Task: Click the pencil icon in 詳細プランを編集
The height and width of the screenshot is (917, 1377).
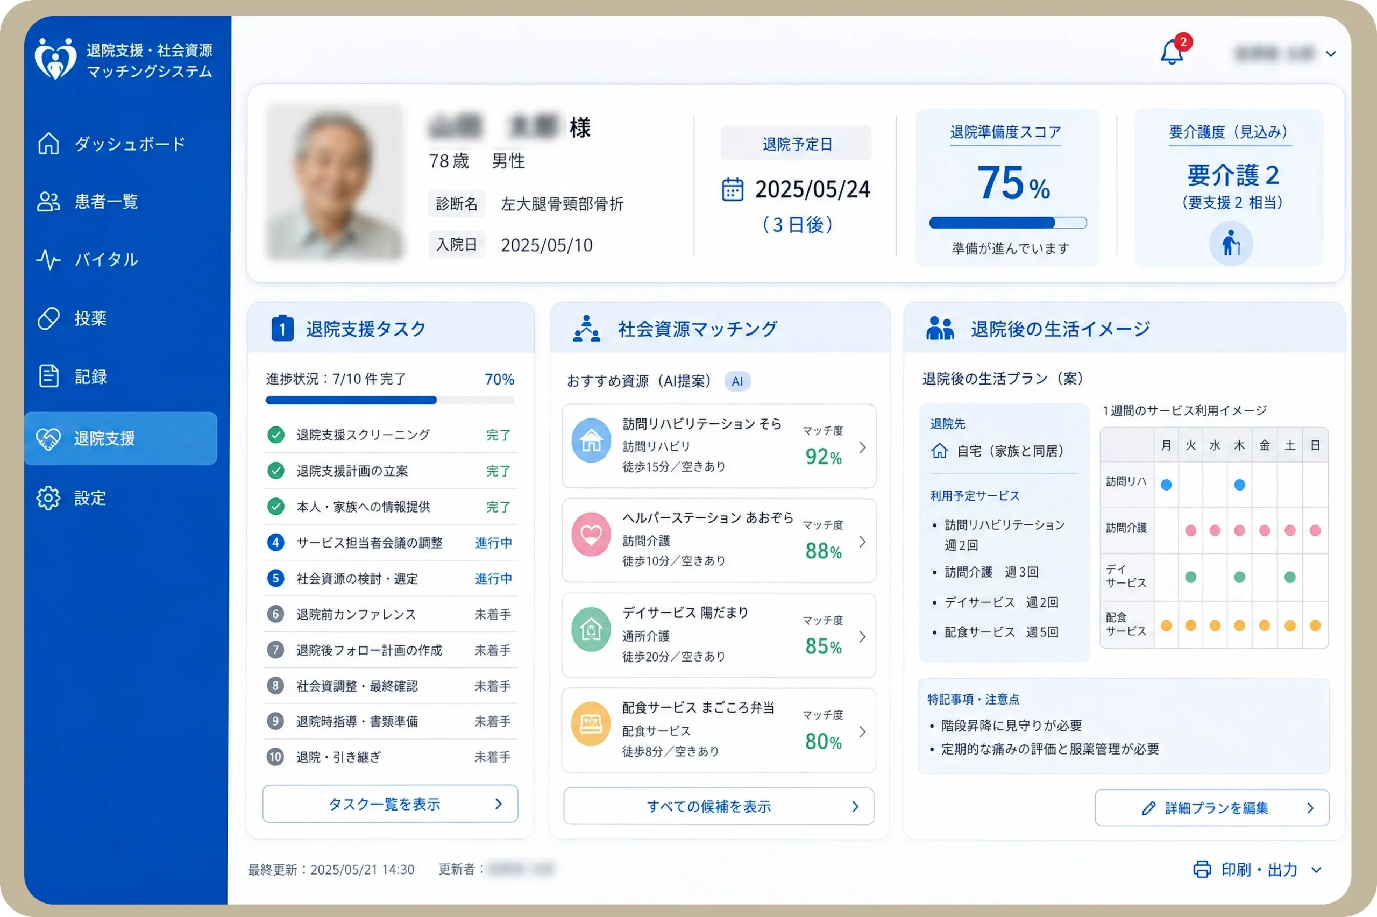Action: 1149,808
